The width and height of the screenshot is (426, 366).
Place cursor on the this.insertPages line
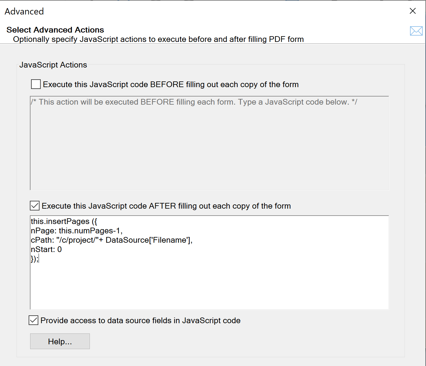pos(64,221)
